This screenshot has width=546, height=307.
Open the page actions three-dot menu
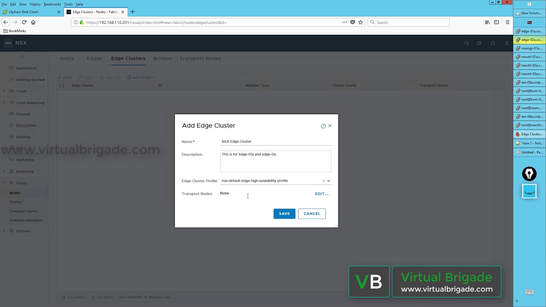coord(344,22)
